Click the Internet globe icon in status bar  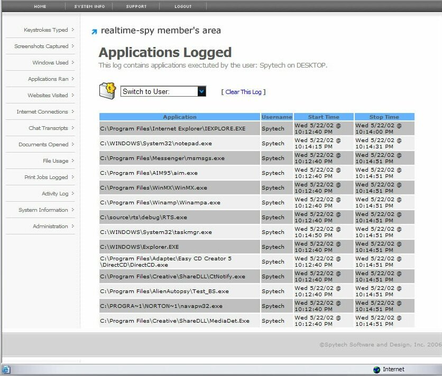tap(376, 370)
